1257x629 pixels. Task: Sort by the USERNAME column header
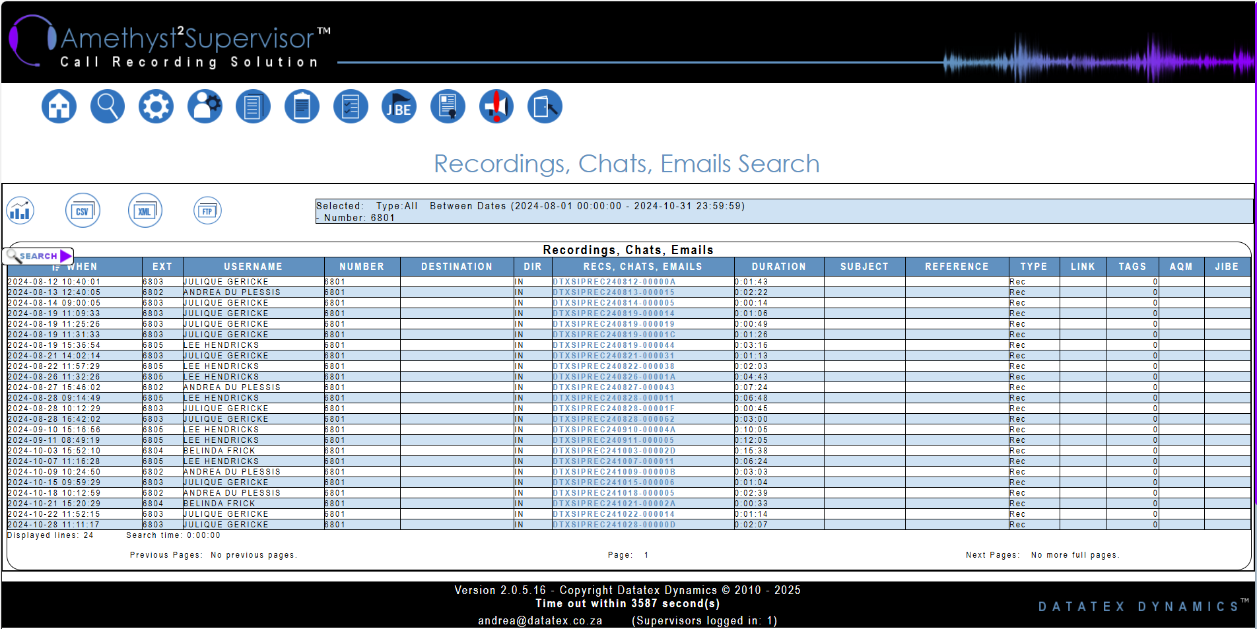(253, 267)
